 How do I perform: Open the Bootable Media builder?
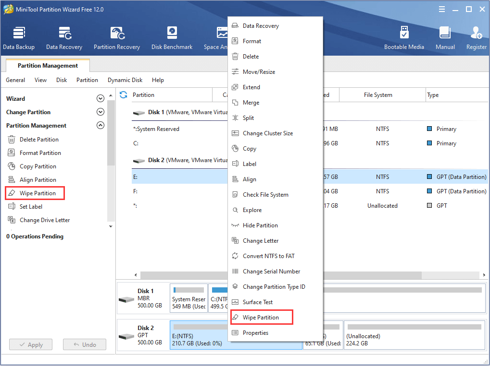pyautogui.click(x=404, y=38)
